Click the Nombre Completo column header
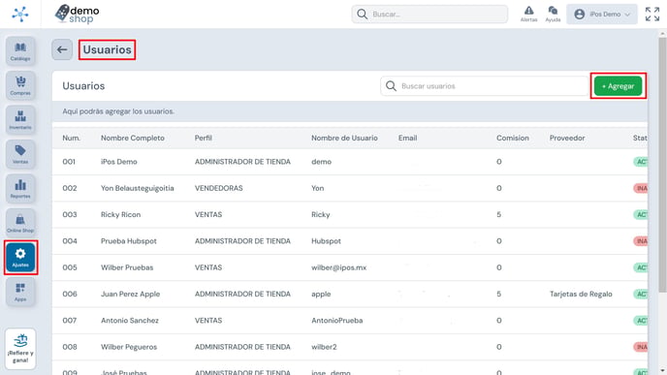The image size is (667, 375). click(x=132, y=138)
